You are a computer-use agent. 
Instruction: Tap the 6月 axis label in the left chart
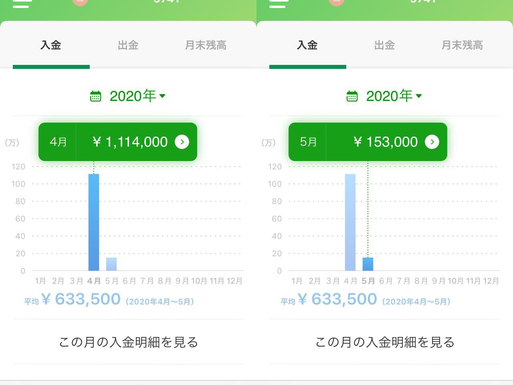129,281
